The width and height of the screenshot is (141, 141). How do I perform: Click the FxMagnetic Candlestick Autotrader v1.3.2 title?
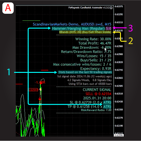pos(89,8)
